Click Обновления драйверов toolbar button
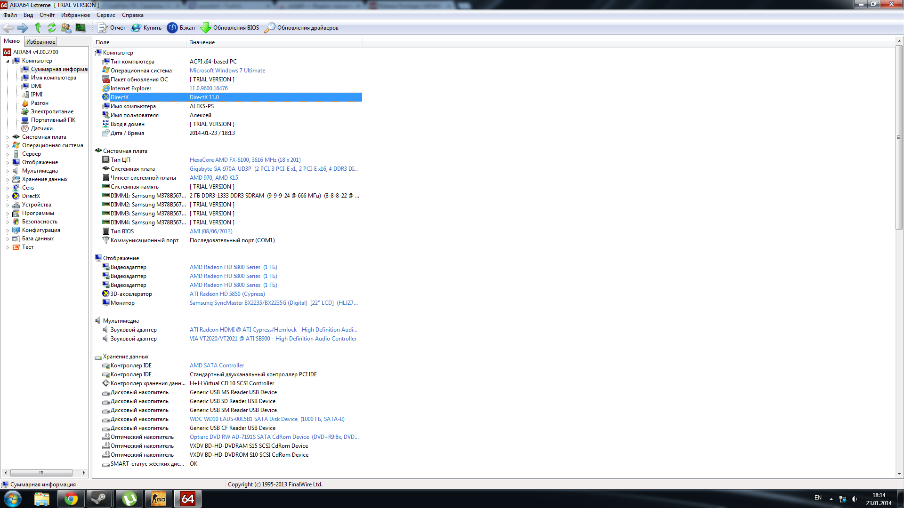 click(x=301, y=28)
